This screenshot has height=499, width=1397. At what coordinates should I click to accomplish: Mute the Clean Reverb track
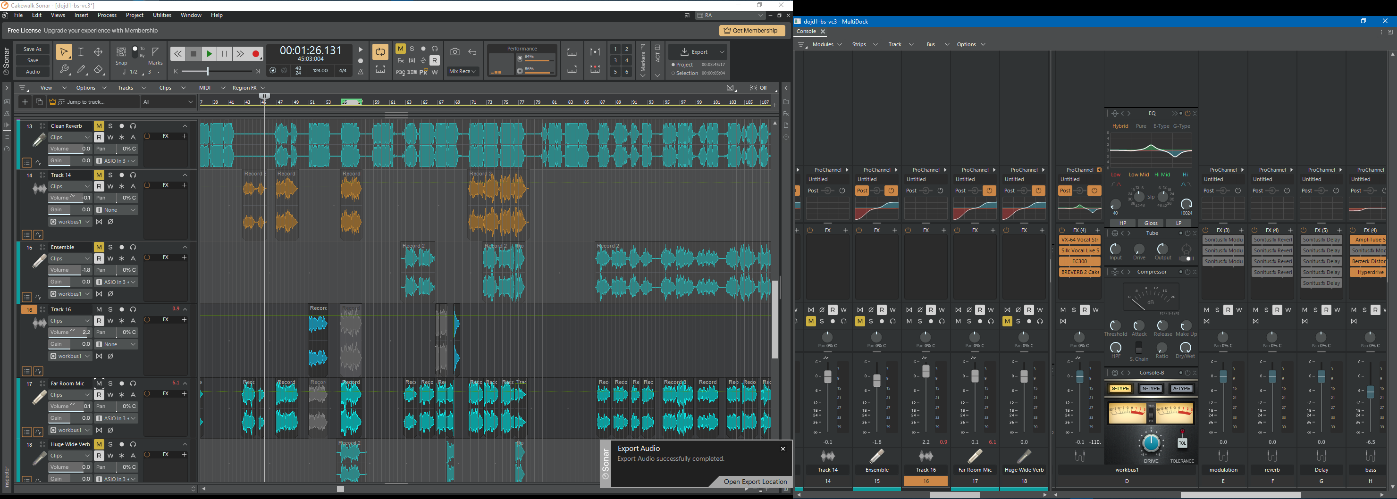click(x=99, y=126)
